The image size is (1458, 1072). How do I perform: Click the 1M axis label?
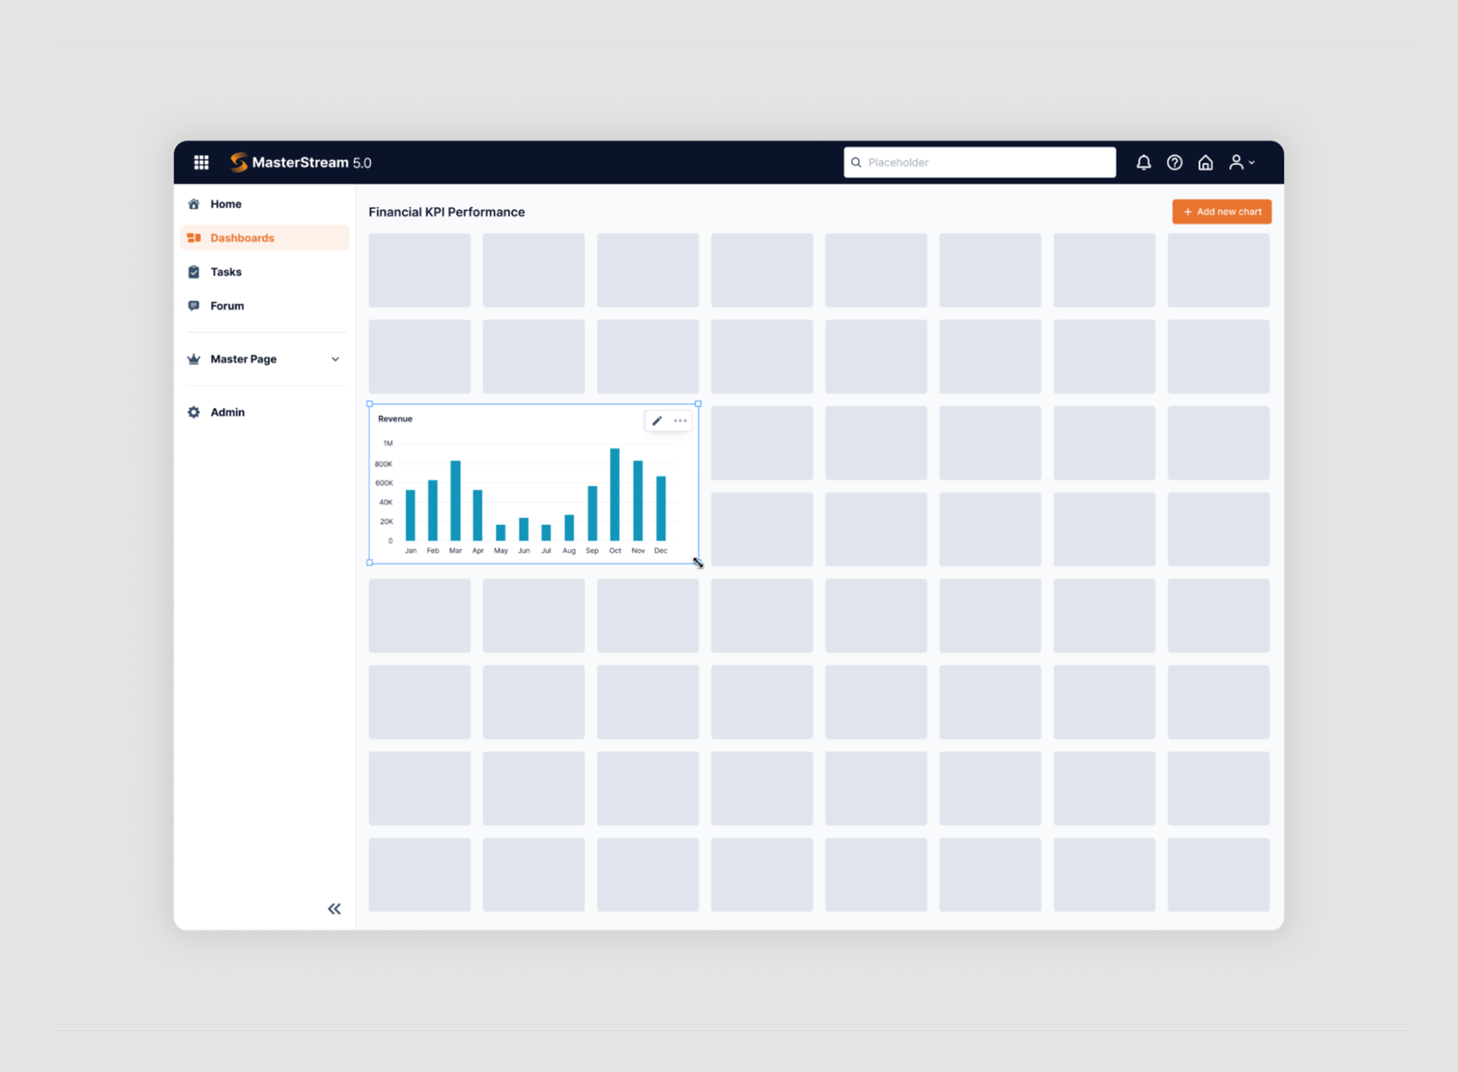point(388,443)
